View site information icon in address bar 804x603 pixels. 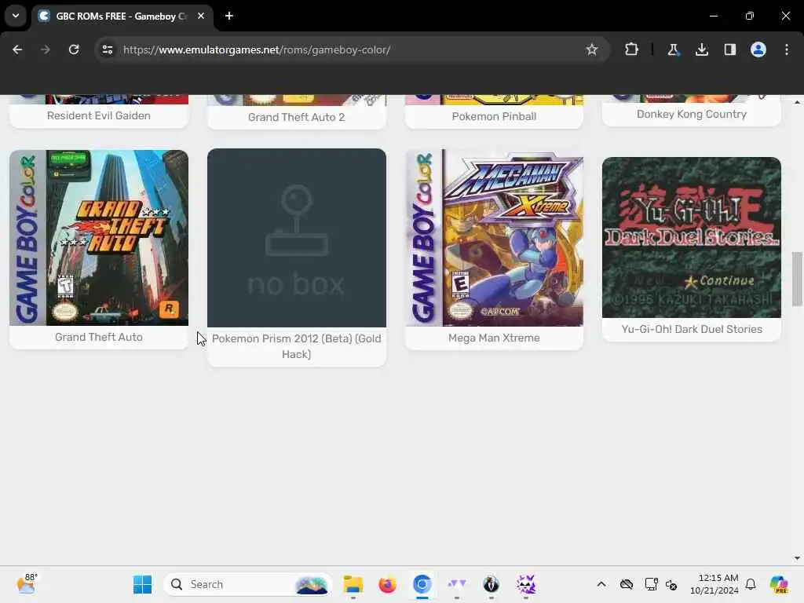(x=107, y=49)
